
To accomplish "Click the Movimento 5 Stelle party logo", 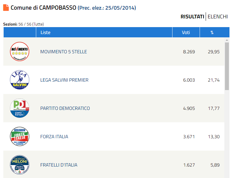I will [20, 52].
